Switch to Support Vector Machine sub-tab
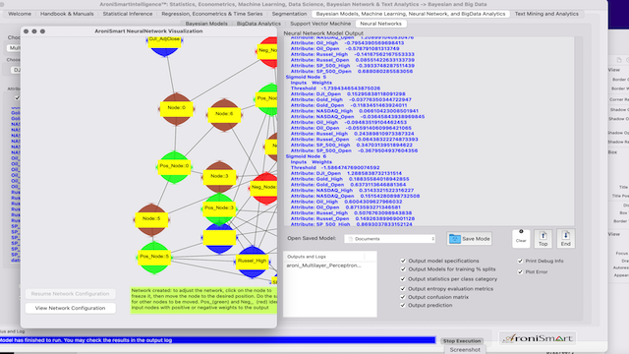 point(320,24)
